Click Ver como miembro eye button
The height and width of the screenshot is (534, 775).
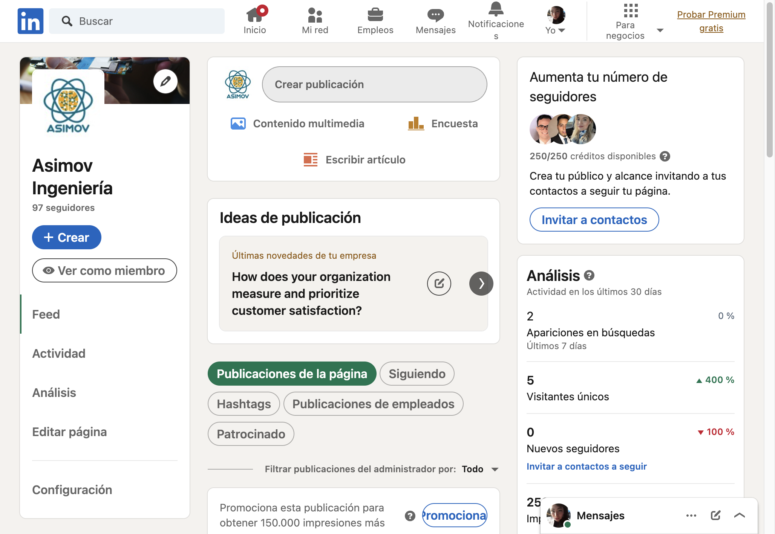104,270
